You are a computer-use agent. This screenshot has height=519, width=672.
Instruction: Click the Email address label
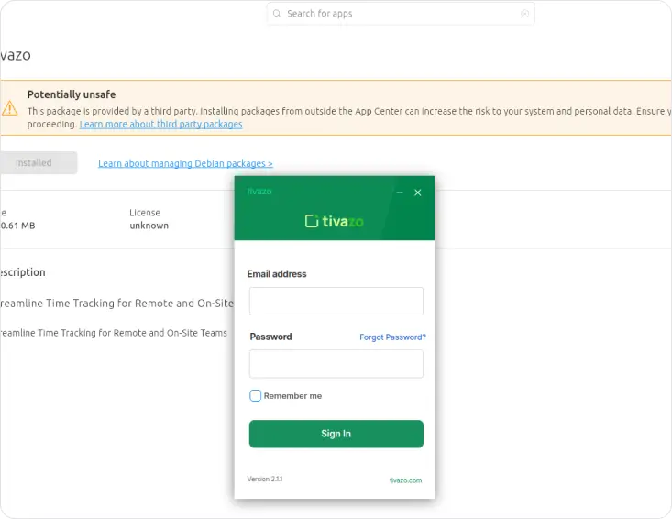pos(277,274)
